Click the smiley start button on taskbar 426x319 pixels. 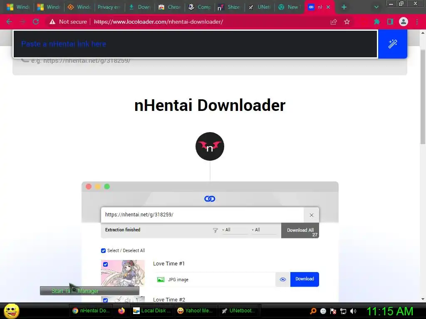click(11, 311)
